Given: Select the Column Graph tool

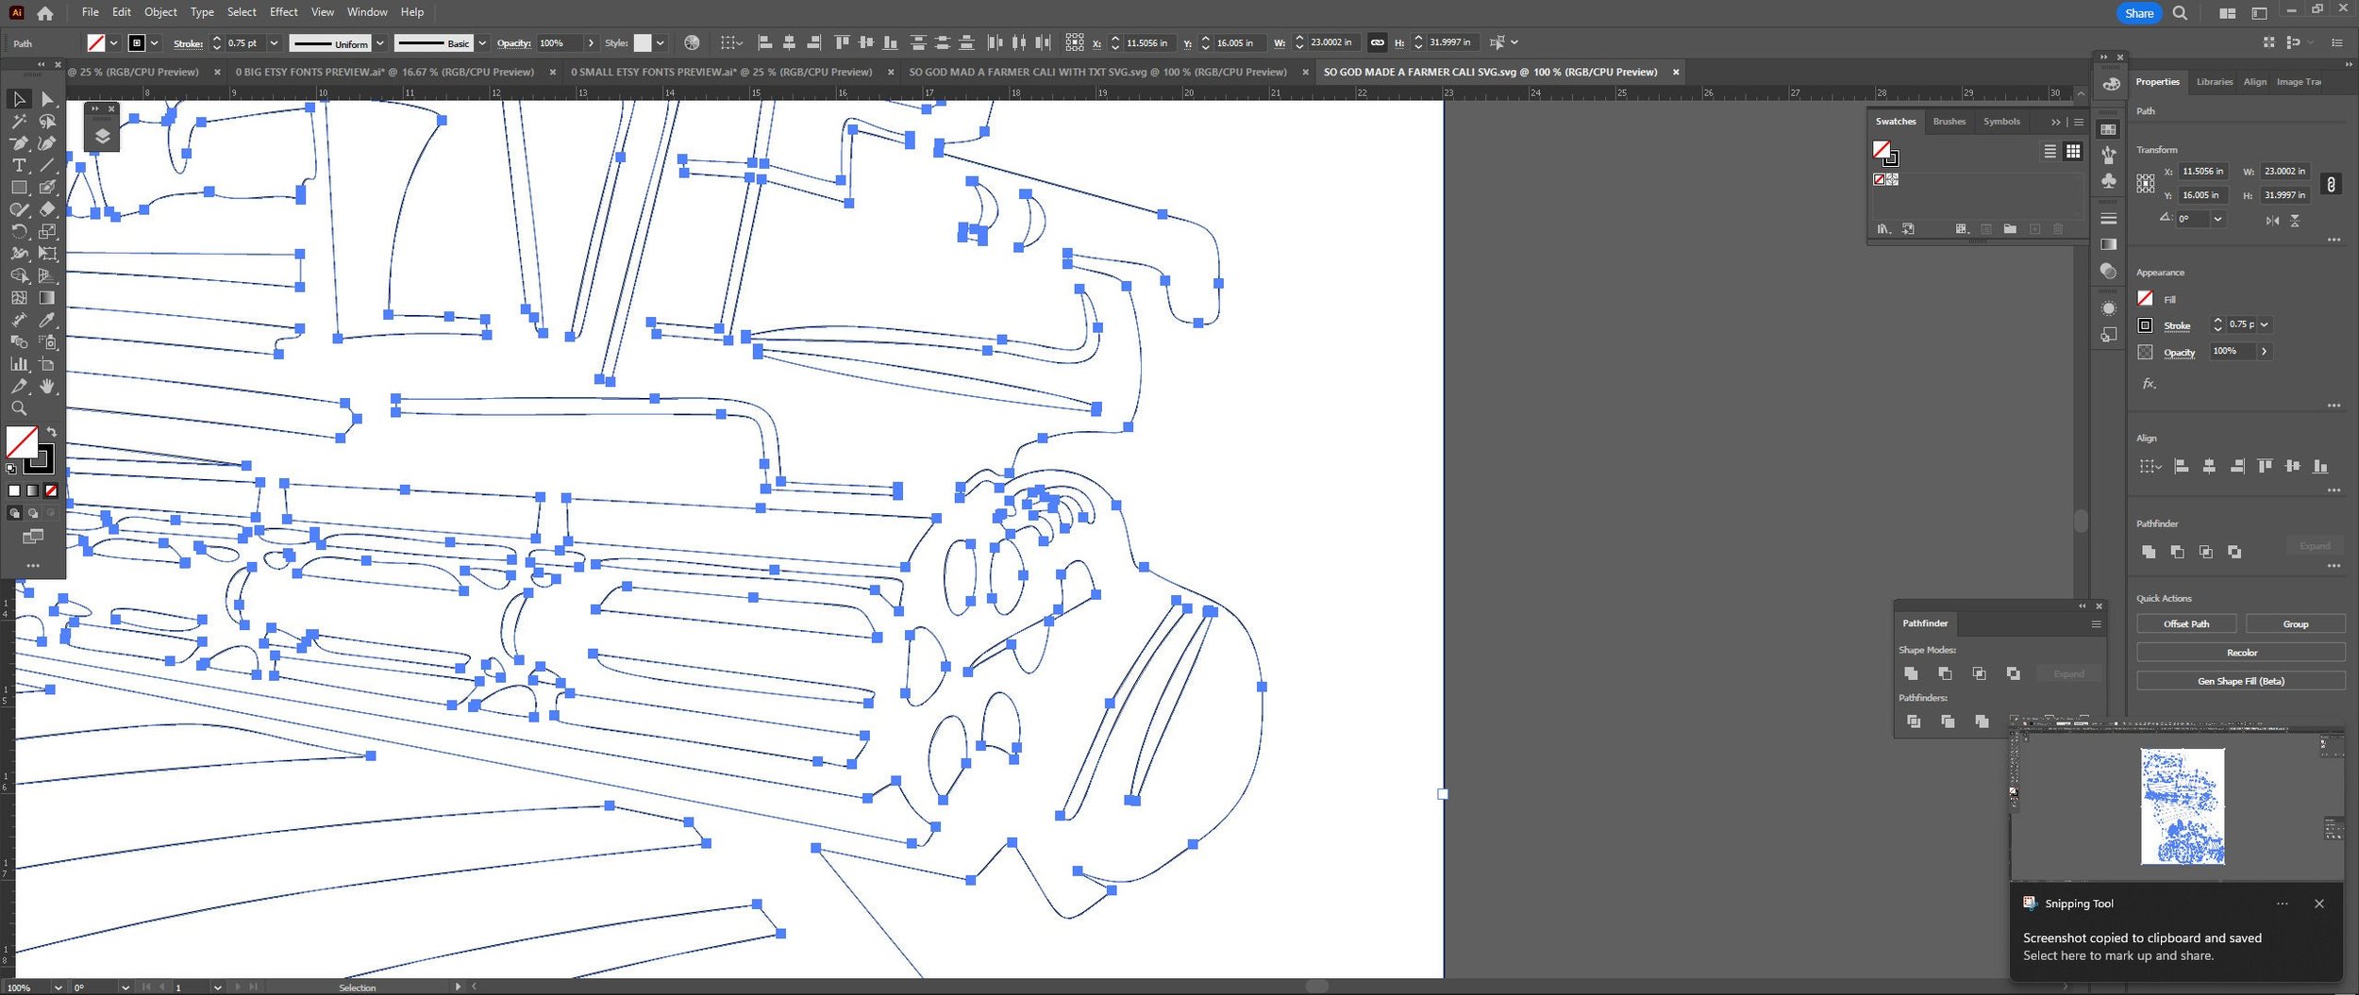Looking at the screenshot, I should coord(19,364).
